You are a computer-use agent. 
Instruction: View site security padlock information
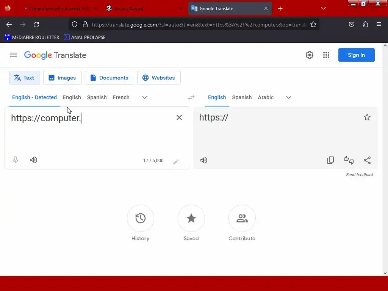click(85, 25)
